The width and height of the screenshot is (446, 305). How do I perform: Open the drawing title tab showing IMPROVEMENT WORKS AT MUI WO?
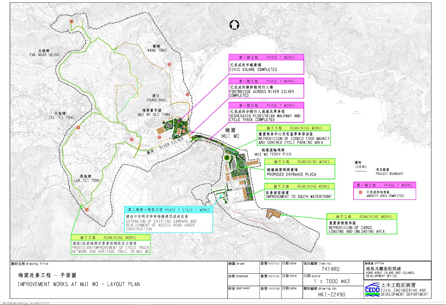pos(79,284)
